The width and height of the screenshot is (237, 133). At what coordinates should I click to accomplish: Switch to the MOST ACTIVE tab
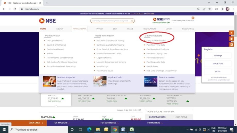click(181, 117)
